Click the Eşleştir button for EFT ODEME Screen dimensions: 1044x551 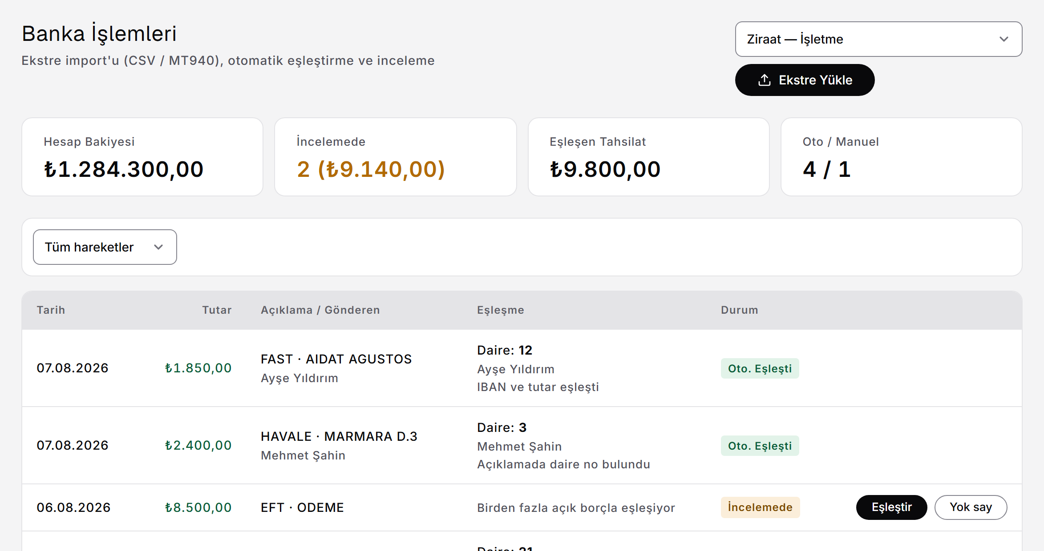(891, 507)
